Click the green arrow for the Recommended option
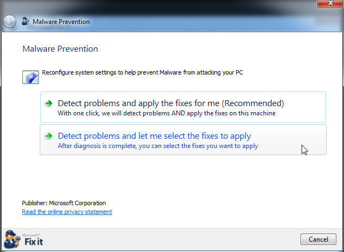 [x=49, y=103]
